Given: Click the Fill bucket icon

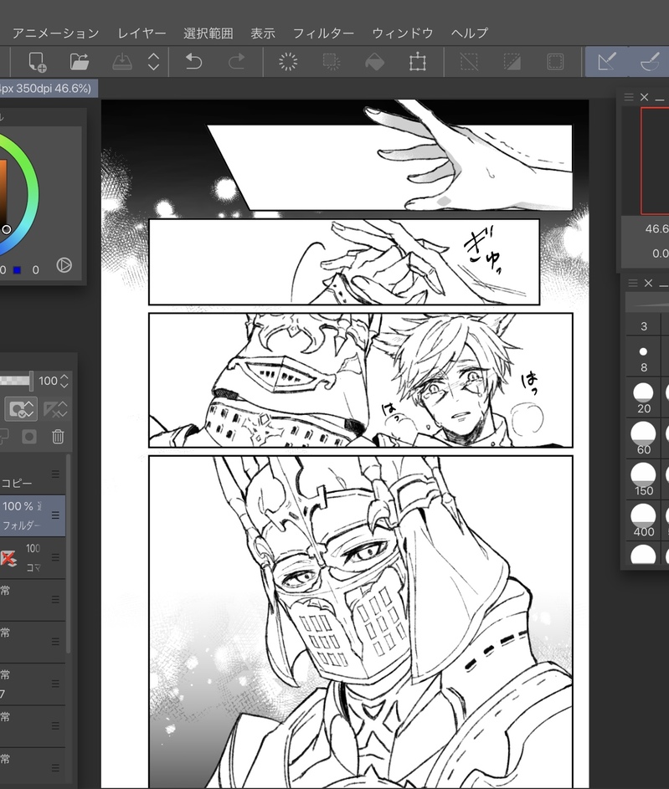Looking at the screenshot, I should coord(374,62).
